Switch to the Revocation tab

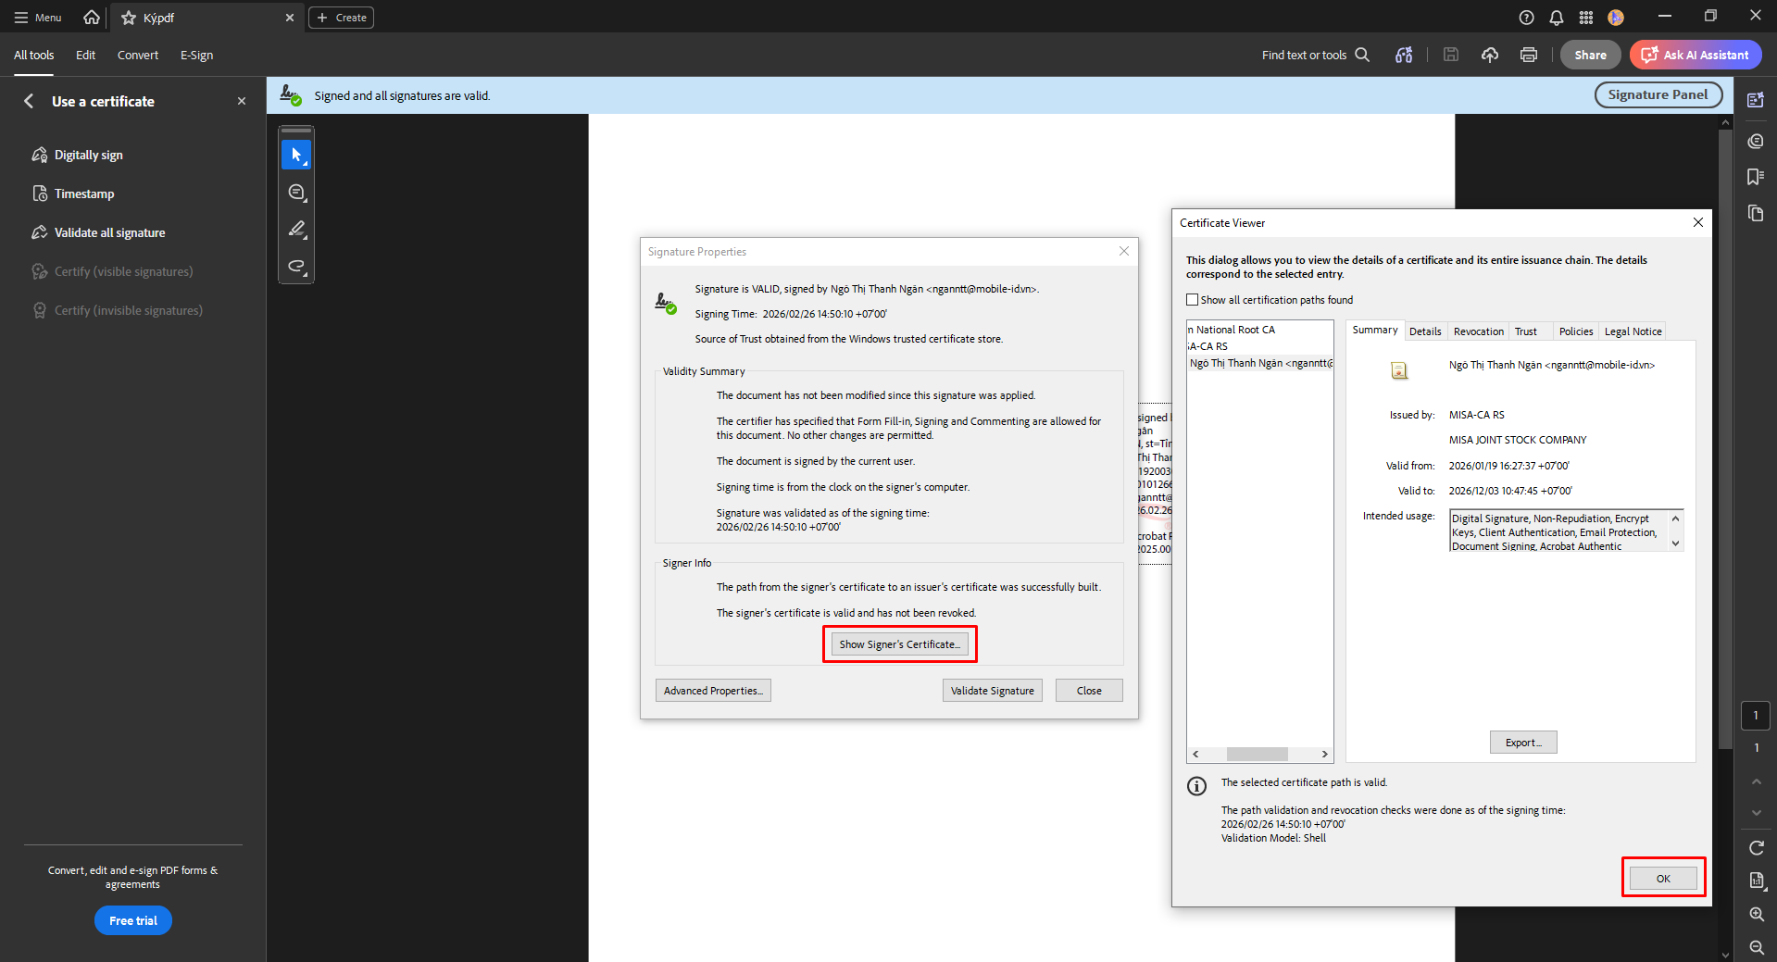click(1479, 331)
